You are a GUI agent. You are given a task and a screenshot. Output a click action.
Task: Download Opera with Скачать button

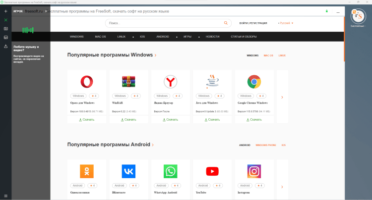click(x=87, y=119)
